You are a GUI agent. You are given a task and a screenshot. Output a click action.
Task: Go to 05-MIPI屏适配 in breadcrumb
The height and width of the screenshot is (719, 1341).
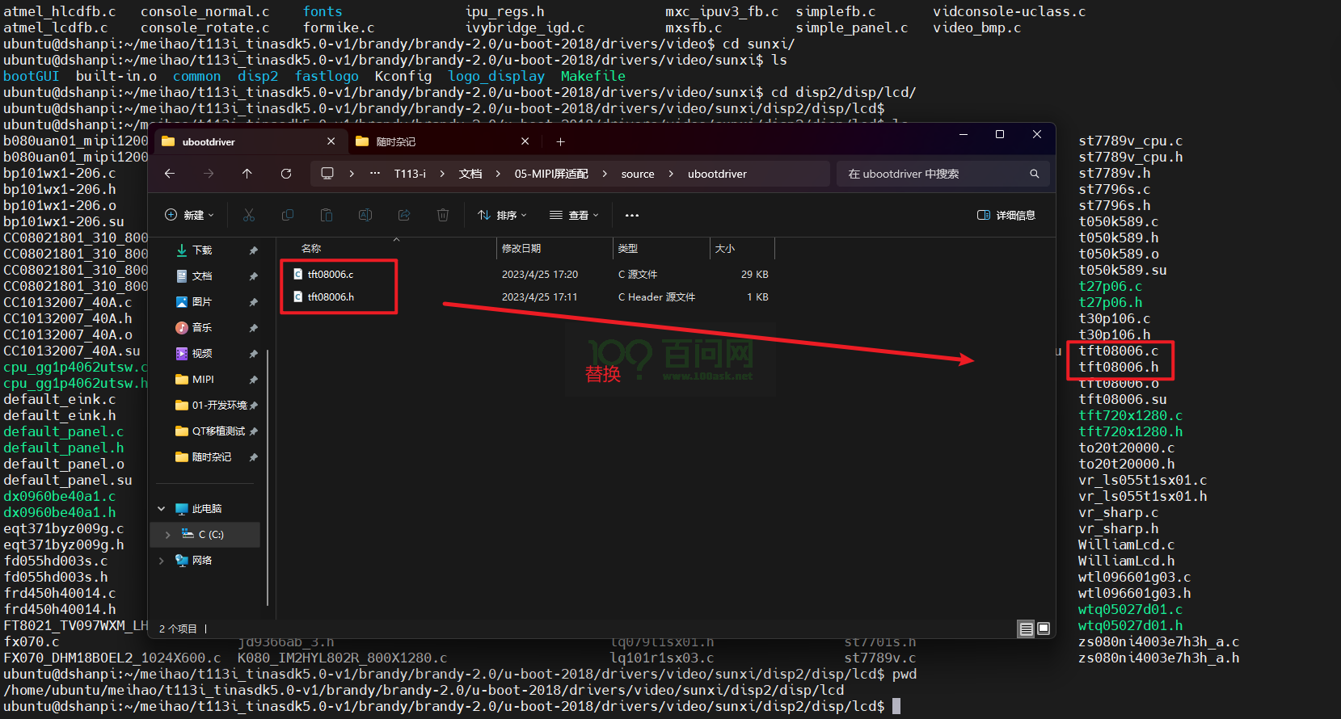[x=551, y=174]
